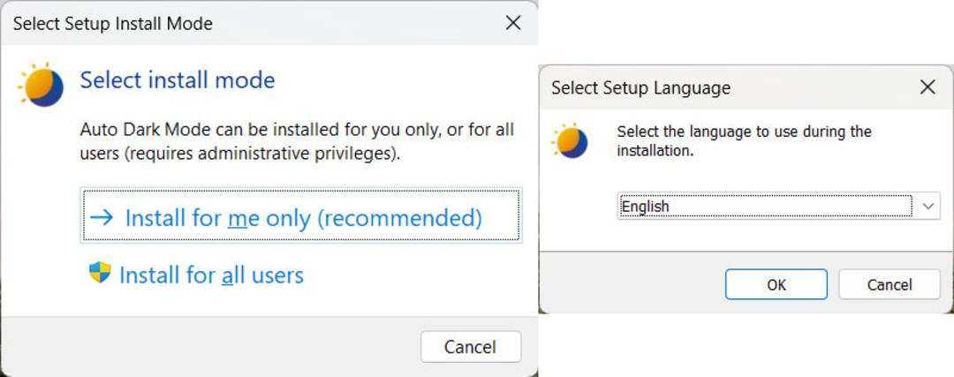The image size is (954, 377).
Task: Click the English language combo box field
Action: [778, 206]
